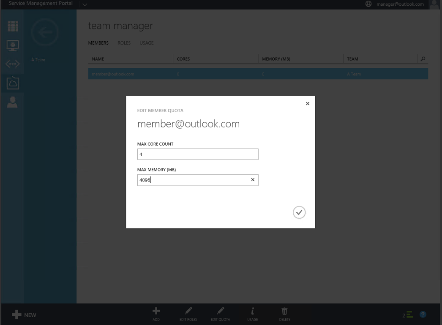Viewport: 442px width, 325px height.
Task: Open the help question mark icon
Action: click(423, 314)
